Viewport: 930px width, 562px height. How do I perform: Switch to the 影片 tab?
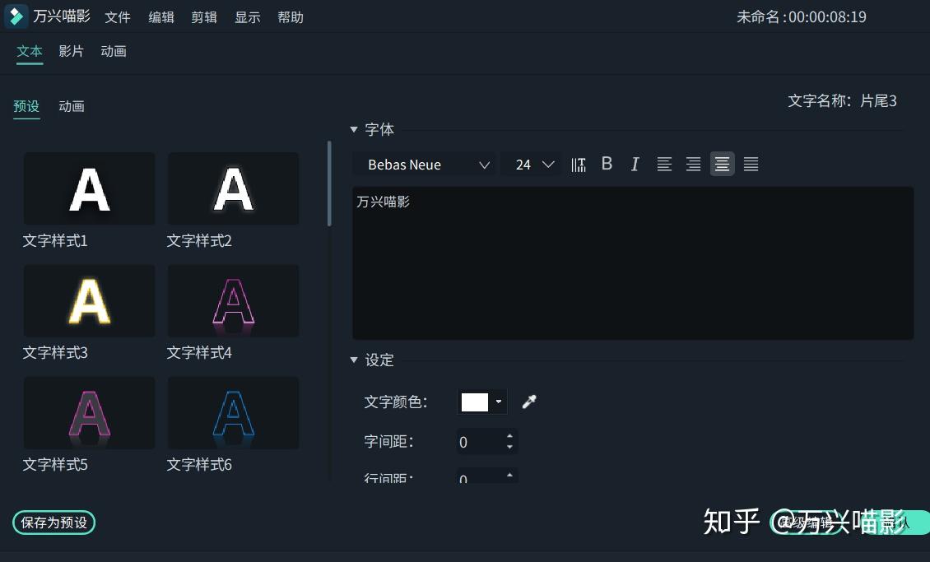pyautogui.click(x=71, y=52)
